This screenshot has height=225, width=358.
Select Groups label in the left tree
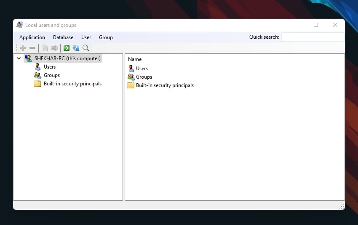[x=52, y=75]
